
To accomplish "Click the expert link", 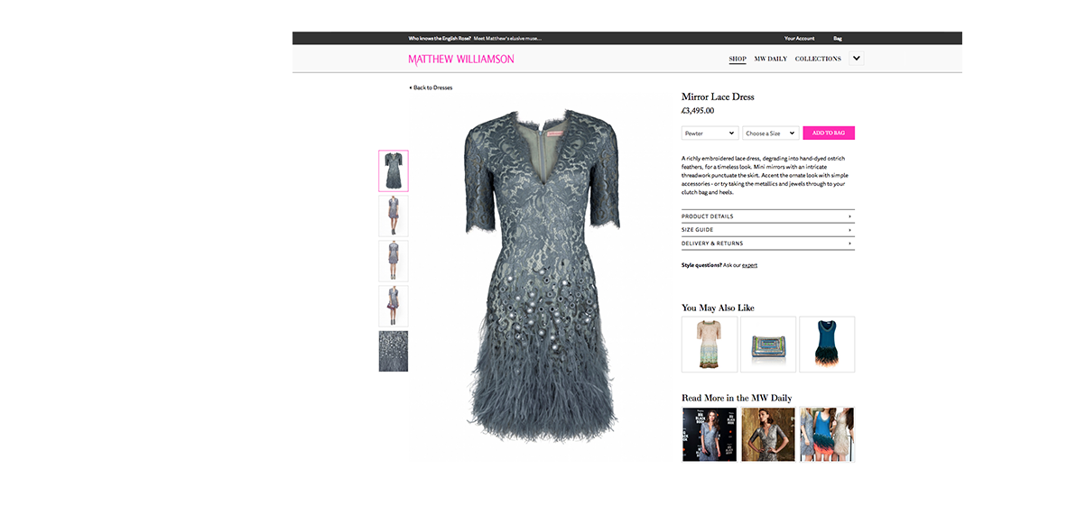I will [749, 265].
